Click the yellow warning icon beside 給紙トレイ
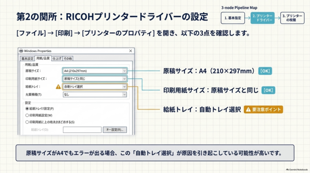The height and width of the screenshot is (173, 310). pyautogui.click(x=58, y=86)
